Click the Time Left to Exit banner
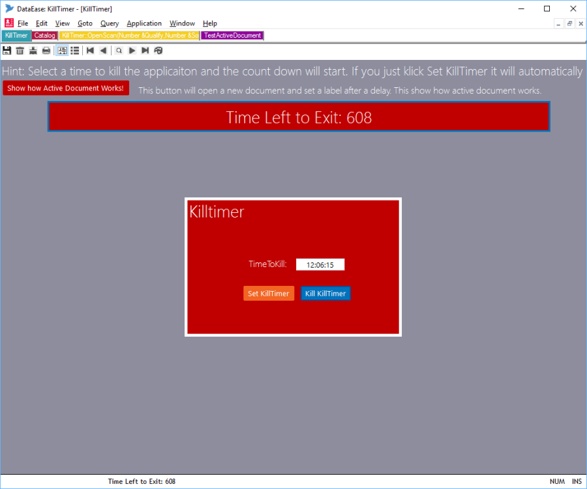 point(299,117)
